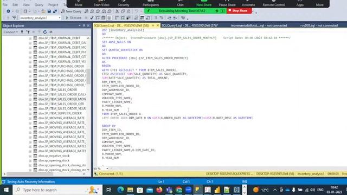The width and height of the screenshot is (347, 195).
Task: Expand dbo.SP_ITEM_SALES_ORDER node
Action: click(30, 90)
